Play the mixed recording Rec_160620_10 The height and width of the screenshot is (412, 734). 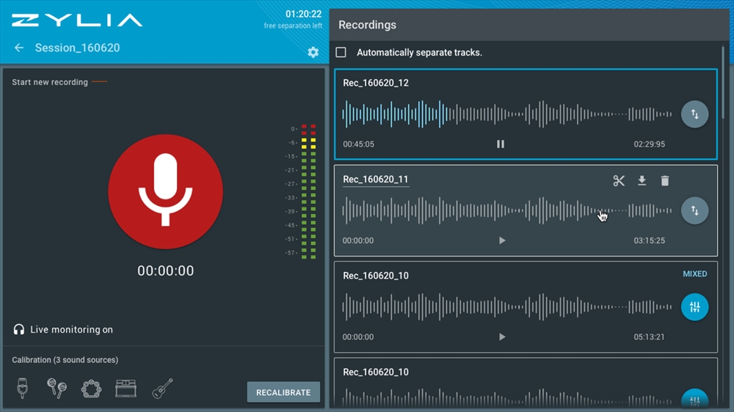(x=502, y=336)
